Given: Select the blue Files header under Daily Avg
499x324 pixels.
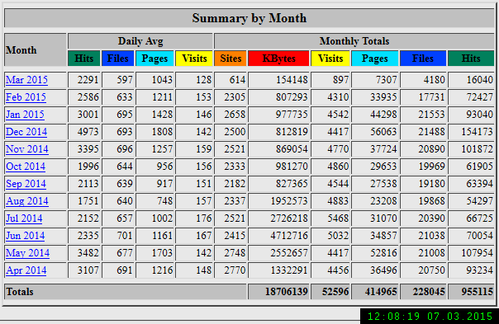Looking at the screenshot, I should [x=118, y=59].
